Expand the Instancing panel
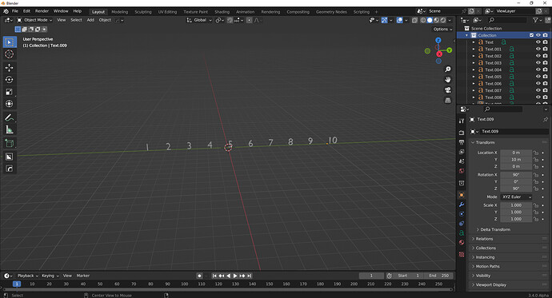 [x=508, y=257]
